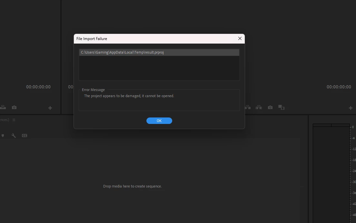
Task: Click the Export Frame camera in Program monitor
Action: click(270, 107)
